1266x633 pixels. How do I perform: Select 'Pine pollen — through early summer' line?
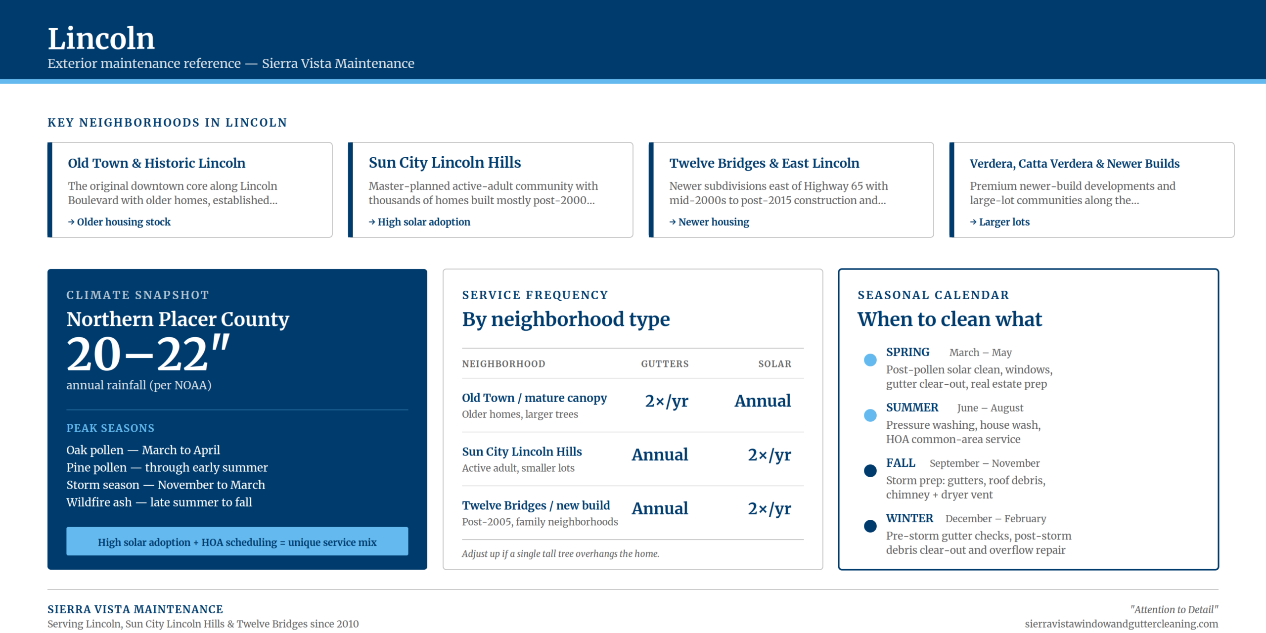pyautogui.click(x=167, y=467)
